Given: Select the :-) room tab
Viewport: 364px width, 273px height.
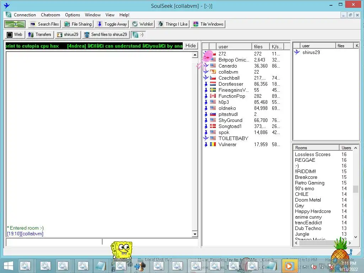Looking at the screenshot, I should pyautogui.click(x=138, y=34).
